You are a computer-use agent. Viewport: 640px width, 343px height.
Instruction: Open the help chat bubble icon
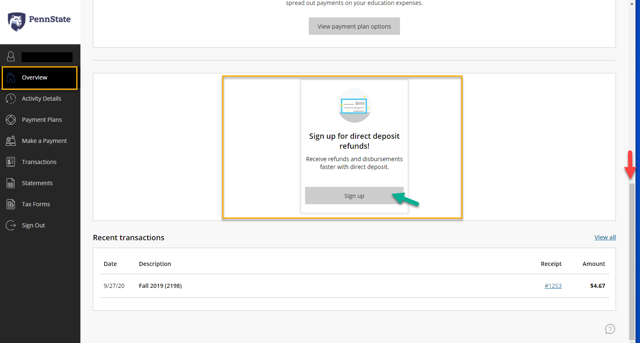pyautogui.click(x=610, y=329)
